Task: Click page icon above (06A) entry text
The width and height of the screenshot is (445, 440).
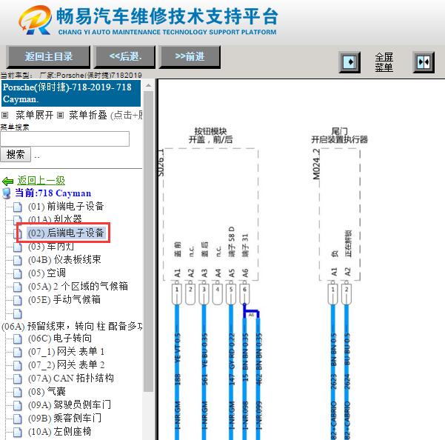Action: pyautogui.click(x=17, y=313)
